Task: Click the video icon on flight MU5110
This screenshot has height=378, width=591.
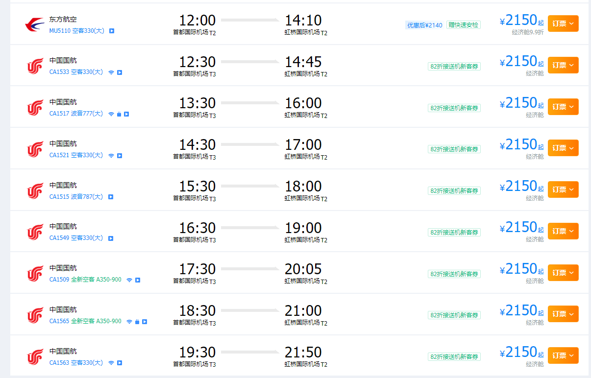Action: pyautogui.click(x=112, y=31)
